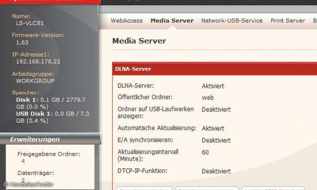Viewport: 317px width, 190px height.
Task: Switch to Network-USB-Service tab
Action: [x=232, y=21]
